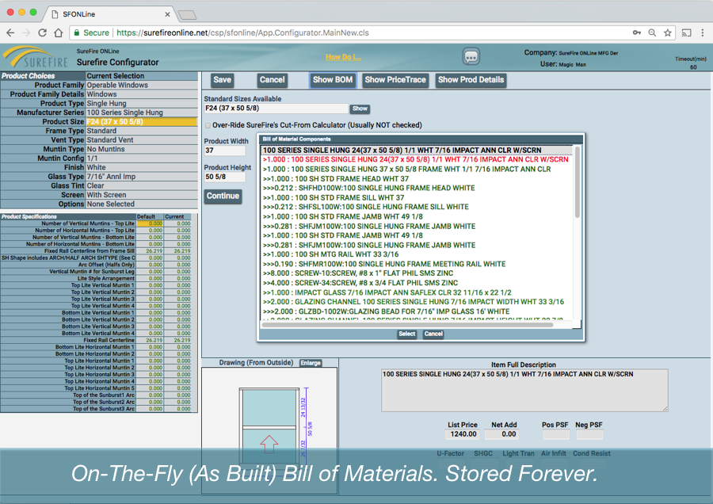Click Show Prod Details button
713x504 pixels.
tap(471, 80)
